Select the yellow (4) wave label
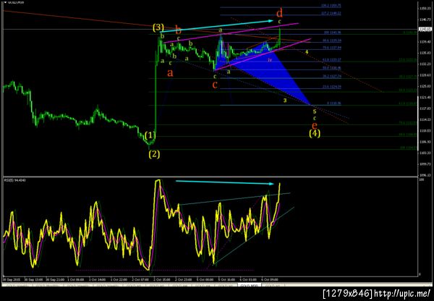 pyautogui.click(x=315, y=133)
